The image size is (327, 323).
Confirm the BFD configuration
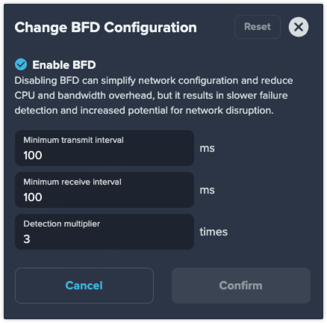241,286
